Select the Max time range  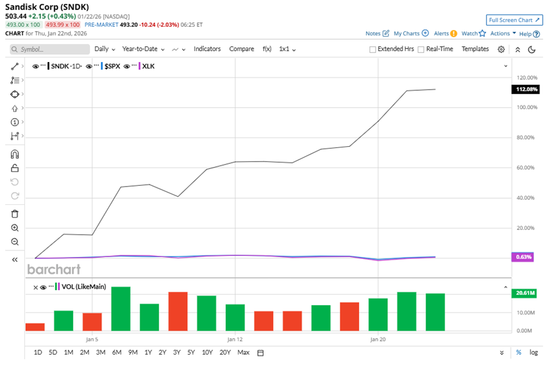pyautogui.click(x=243, y=352)
